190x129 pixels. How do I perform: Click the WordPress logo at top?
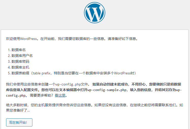click(x=95, y=13)
